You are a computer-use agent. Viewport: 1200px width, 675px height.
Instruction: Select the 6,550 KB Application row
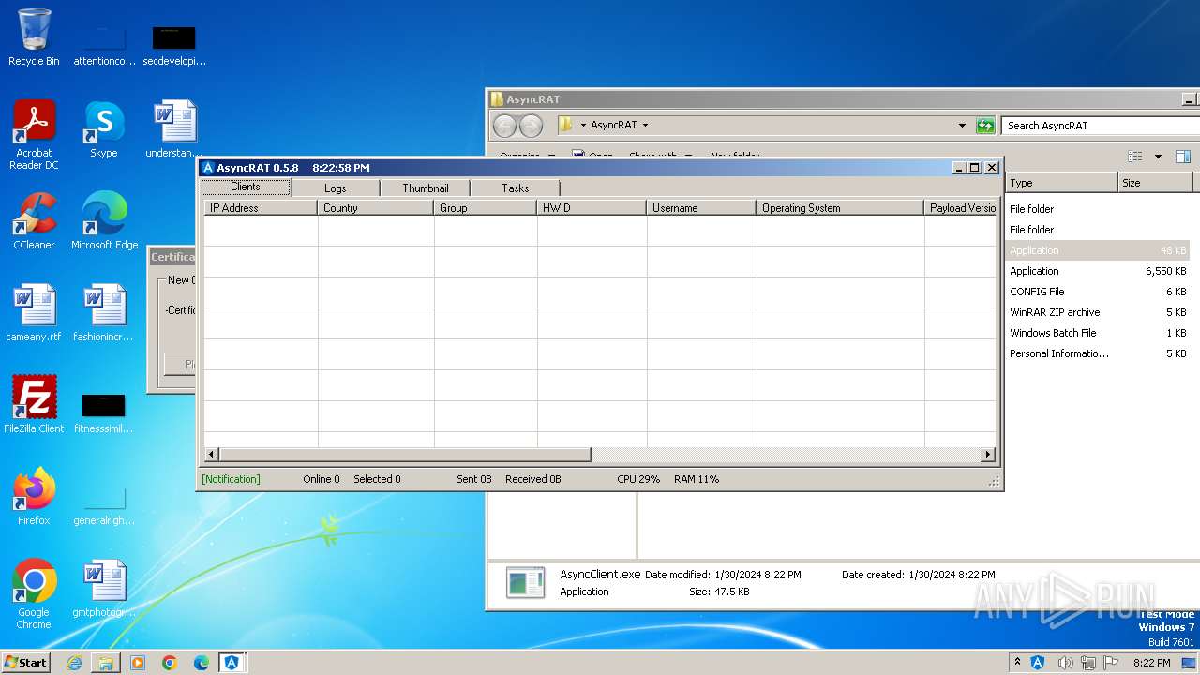click(x=1098, y=271)
